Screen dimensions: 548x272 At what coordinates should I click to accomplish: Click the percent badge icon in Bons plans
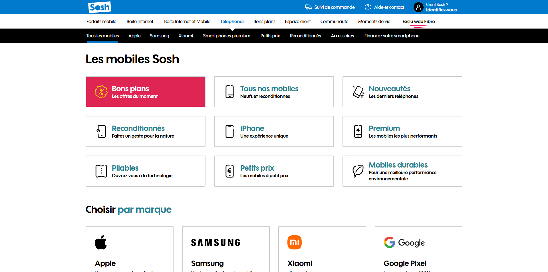pyautogui.click(x=101, y=92)
